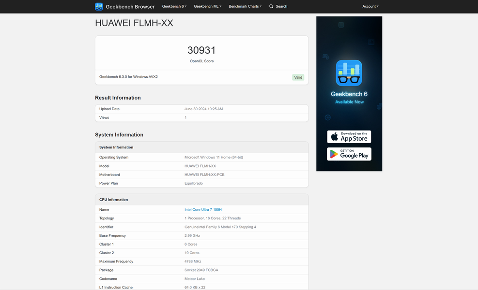Viewport: 478px width, 290px height.
Task: Click the Result Information heading
Action: pos(118,98)
